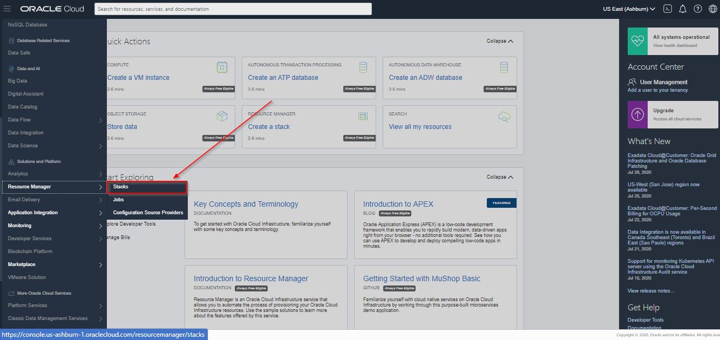Click the search resources input field
Viewport: 720px width, 340px height.
coord(232,9)
